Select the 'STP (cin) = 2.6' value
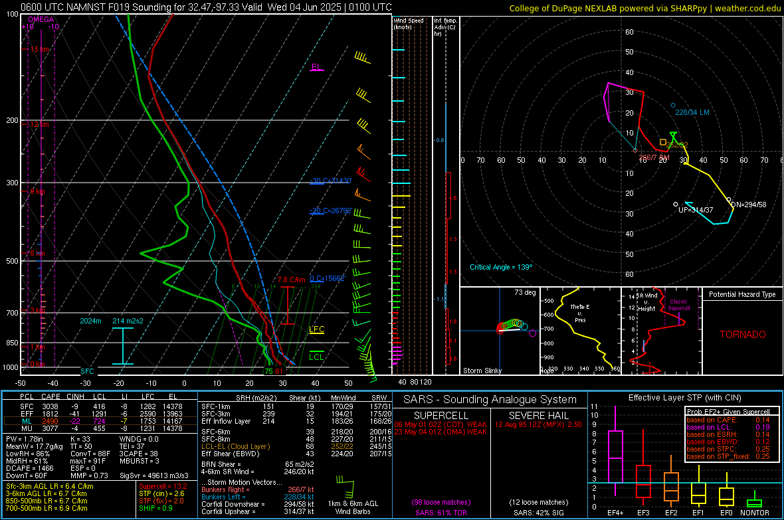784x520 pixels. pyautogui.click(x=161, y=493)
